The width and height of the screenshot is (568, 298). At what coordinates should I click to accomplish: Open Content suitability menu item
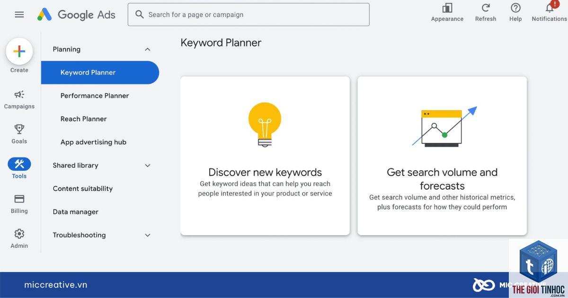[83, 189]
